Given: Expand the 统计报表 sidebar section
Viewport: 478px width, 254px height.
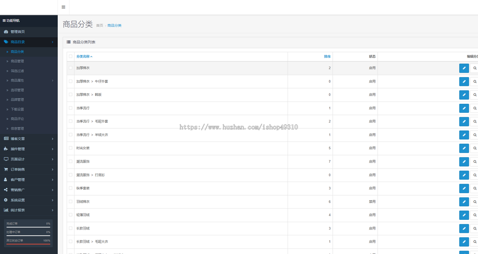Looking at the screenshot, I should [29, 210].
